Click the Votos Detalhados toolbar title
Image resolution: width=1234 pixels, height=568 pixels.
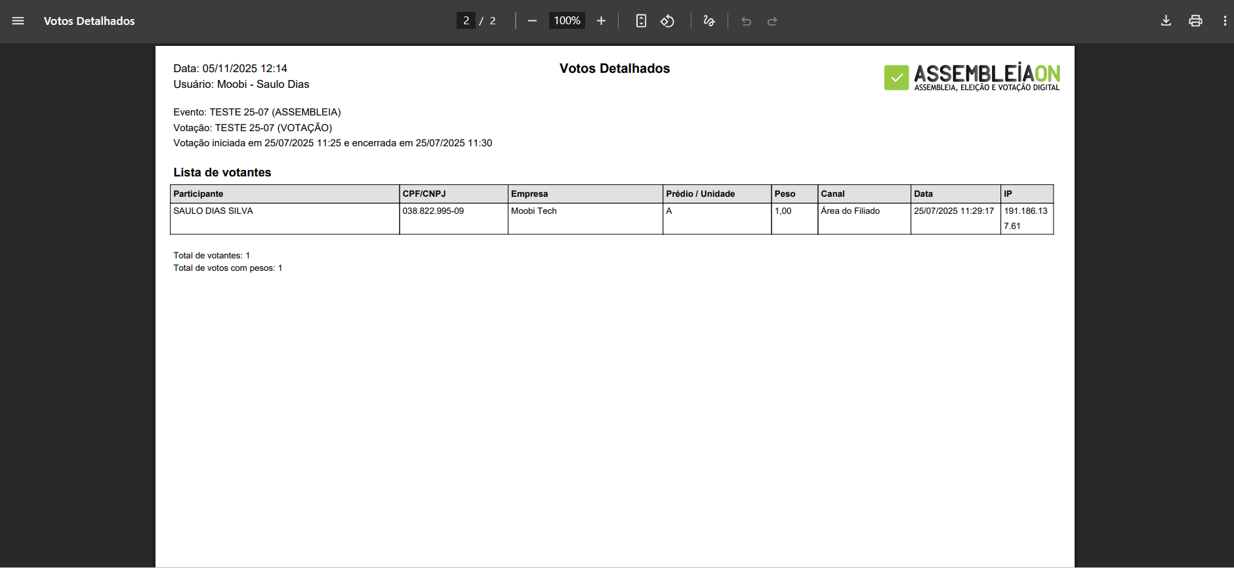tap(89, 21)
